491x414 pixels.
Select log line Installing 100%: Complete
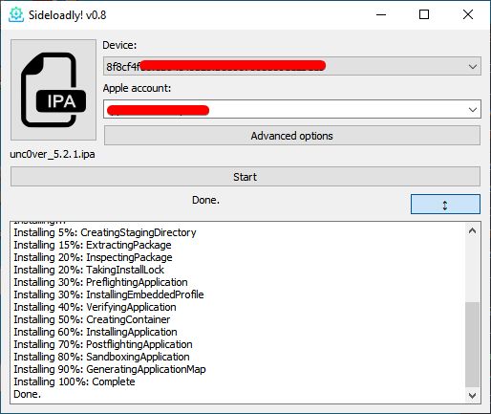point(75,381)
